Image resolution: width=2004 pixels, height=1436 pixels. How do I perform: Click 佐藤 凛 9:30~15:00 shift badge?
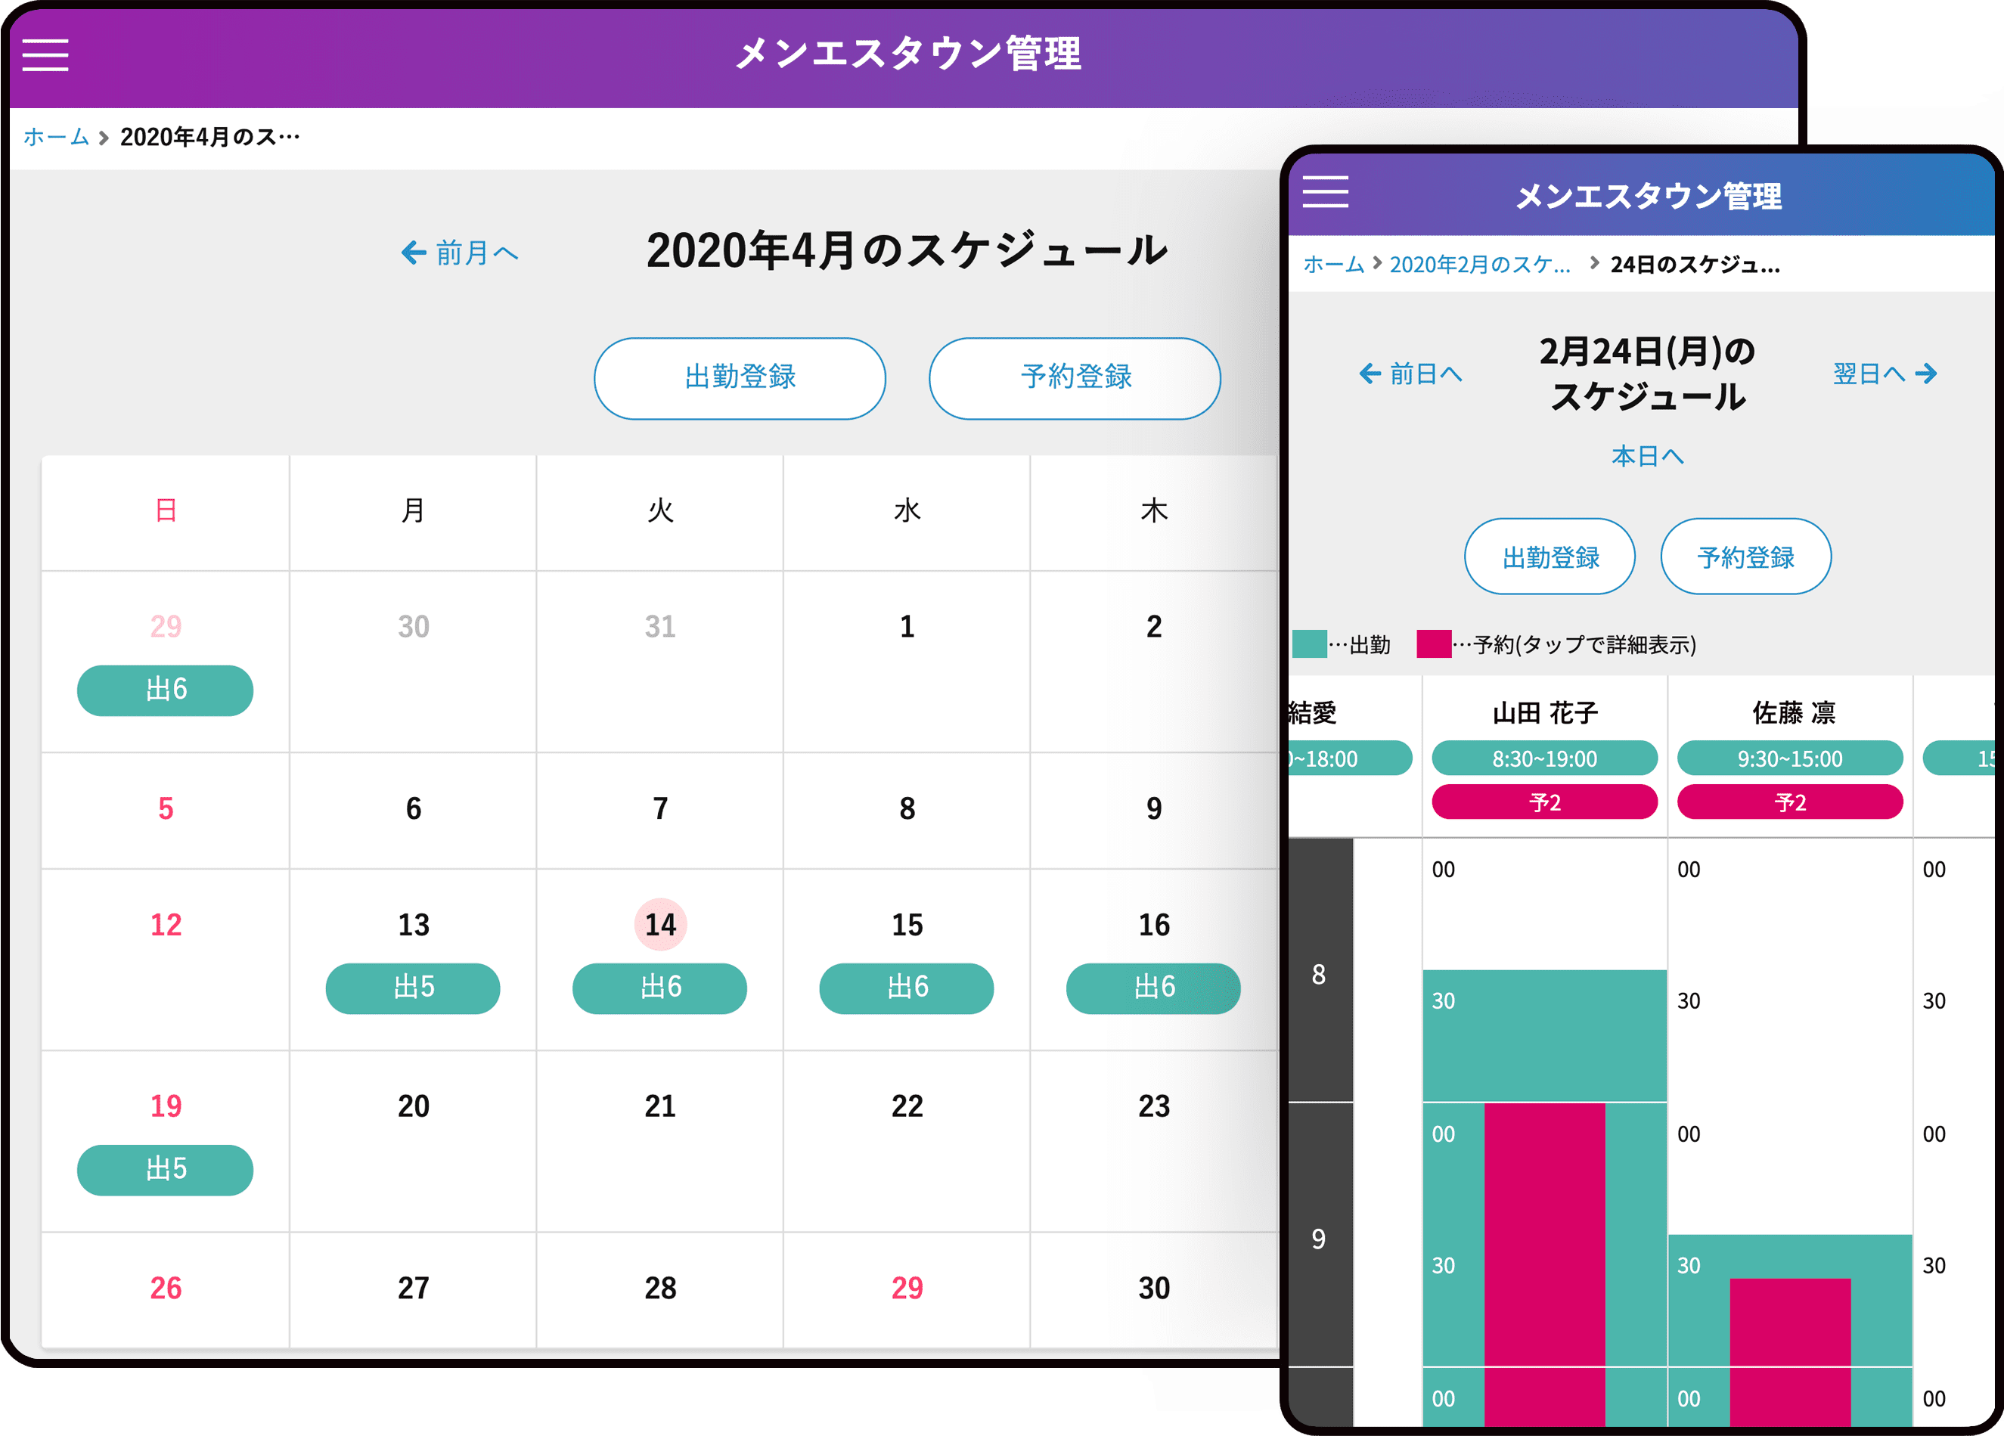point(1789,758)
